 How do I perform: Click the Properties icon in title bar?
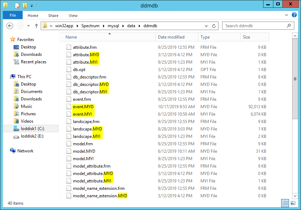tap(17, 5)
